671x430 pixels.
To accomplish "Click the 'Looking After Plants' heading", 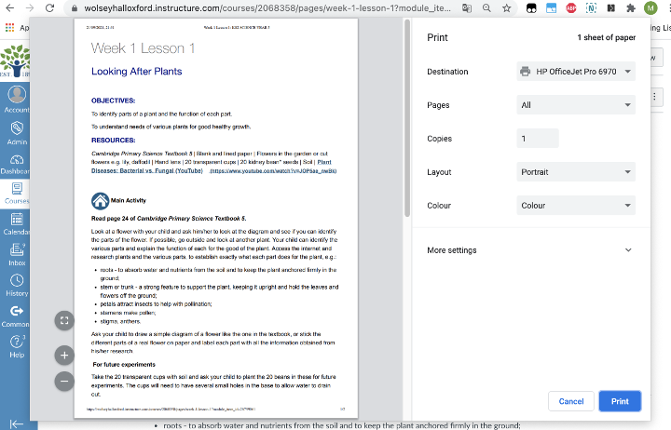I will point(136,72).
